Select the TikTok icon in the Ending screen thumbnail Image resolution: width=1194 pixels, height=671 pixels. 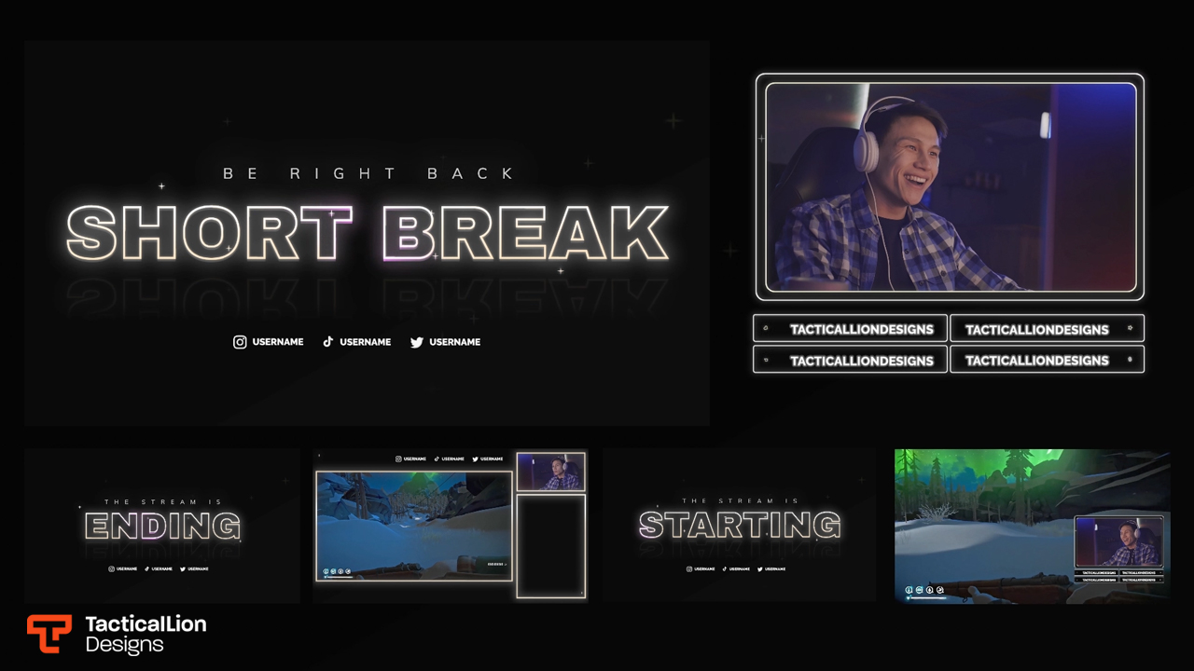pyautogui.click(x=147, y=568)
